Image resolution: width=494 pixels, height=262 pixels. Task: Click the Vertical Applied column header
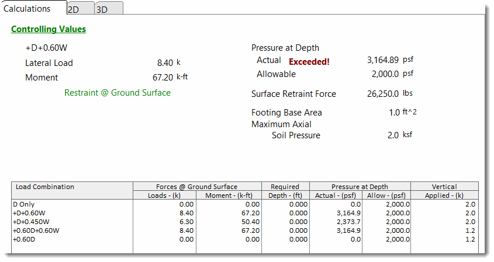pos(444,191)
